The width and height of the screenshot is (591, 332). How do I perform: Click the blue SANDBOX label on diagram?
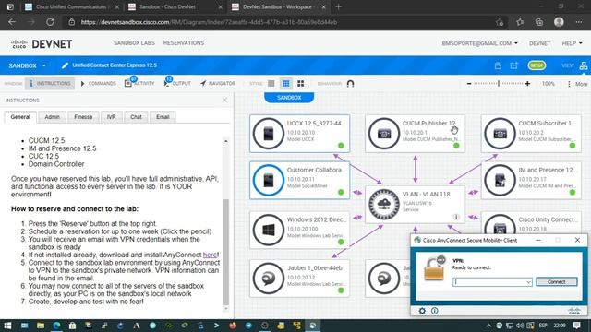(289, 98)
